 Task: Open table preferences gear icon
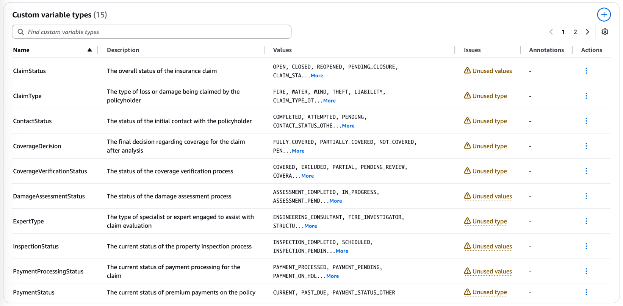pyautogui.click(x=605, y=32)
